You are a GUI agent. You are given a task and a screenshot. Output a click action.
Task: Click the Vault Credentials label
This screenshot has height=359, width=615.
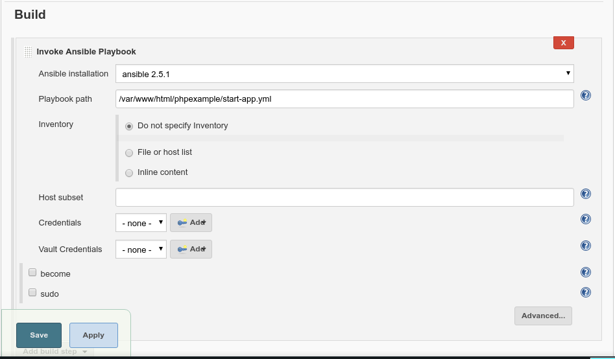point(70,249)
